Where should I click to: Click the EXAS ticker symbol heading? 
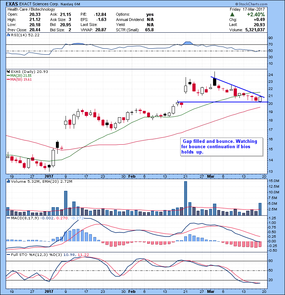(x=13, y=4)
